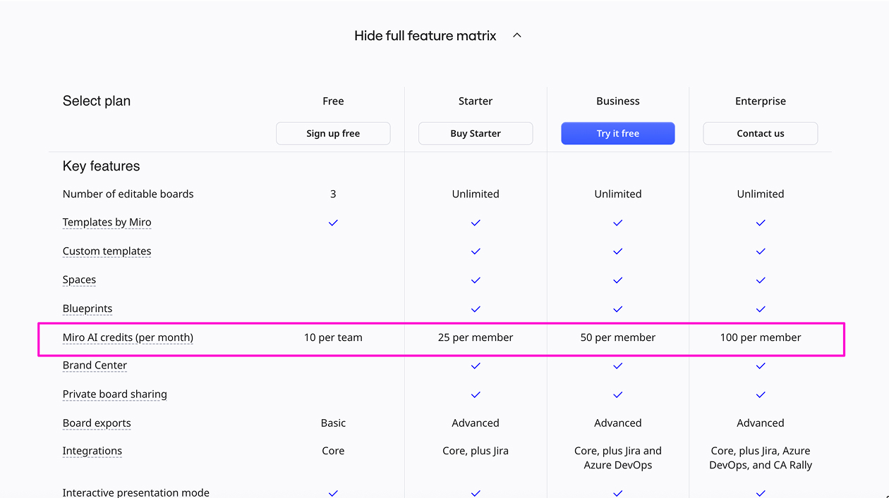The height and width of the screenshot is (498, 889).
Task: Click 'Core, plus Jira and Azure DevOps' value
Action: [x=618, y=458]
